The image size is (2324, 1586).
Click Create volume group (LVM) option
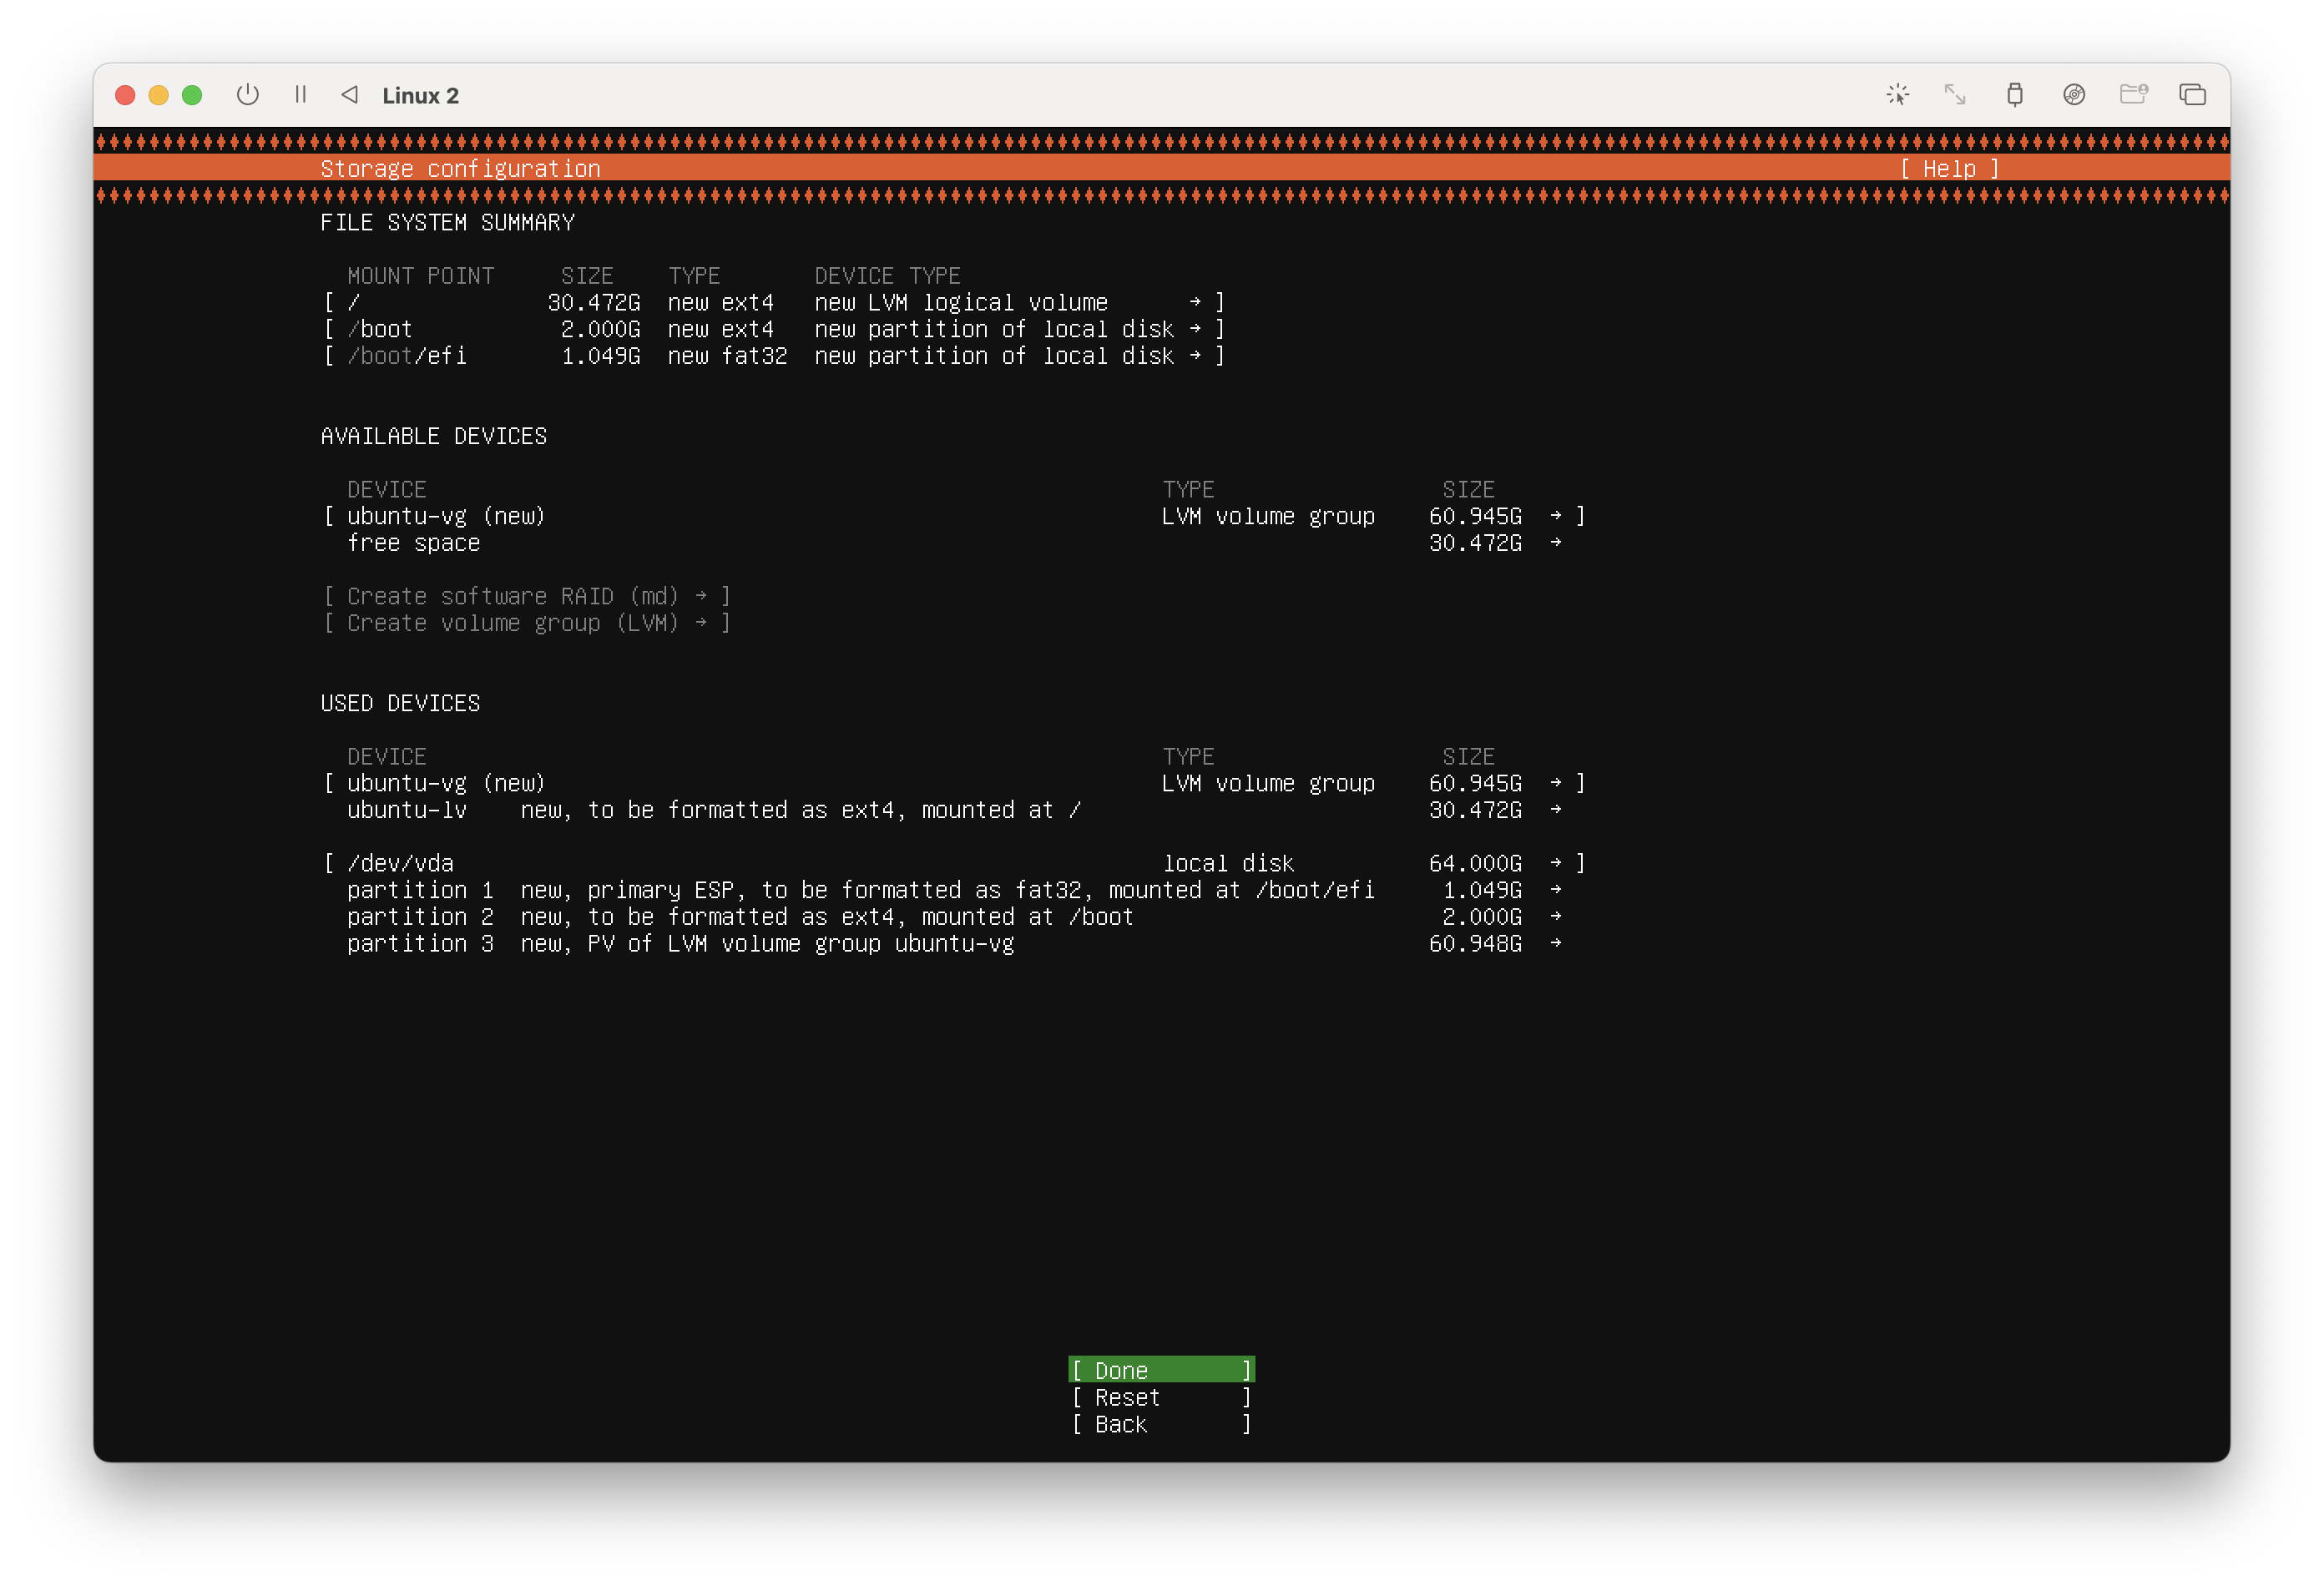click(526, 623)
